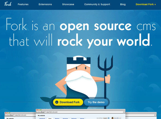Select the Pages tab in mockup

click(50, 118)
